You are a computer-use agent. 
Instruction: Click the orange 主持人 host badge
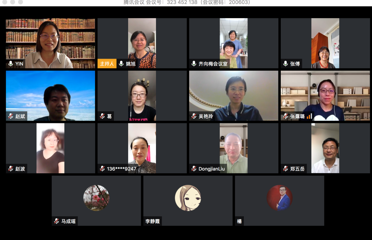(107, 64)
